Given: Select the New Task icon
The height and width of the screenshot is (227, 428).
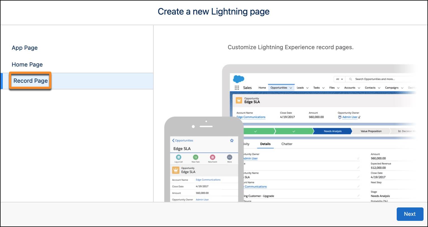Looking at the screenshot, I should tap(196, 158).
